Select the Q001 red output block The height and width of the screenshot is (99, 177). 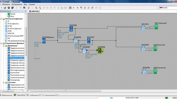156,27
